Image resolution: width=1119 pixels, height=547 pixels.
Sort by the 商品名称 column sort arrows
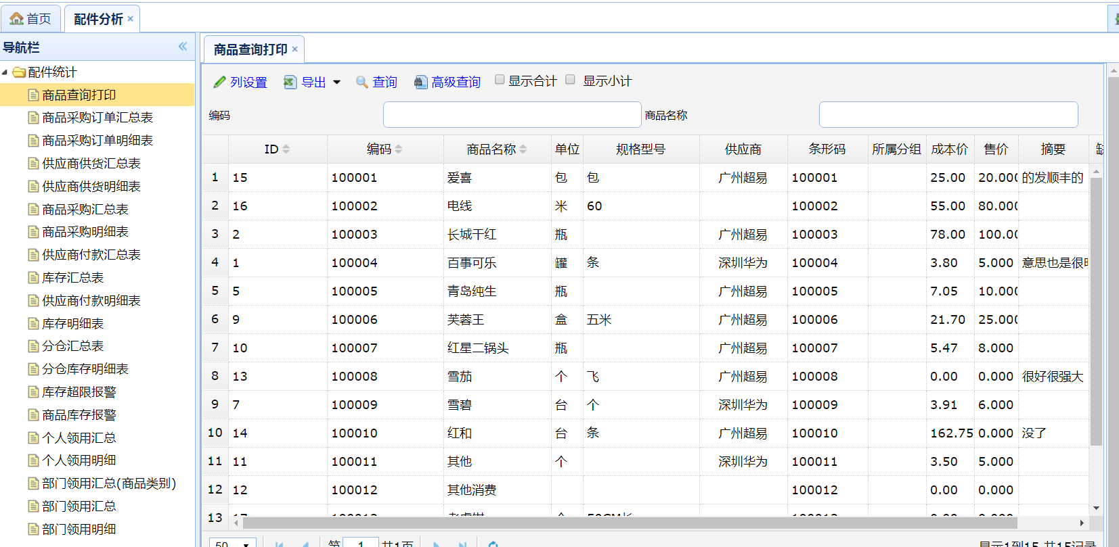[523, 149]
